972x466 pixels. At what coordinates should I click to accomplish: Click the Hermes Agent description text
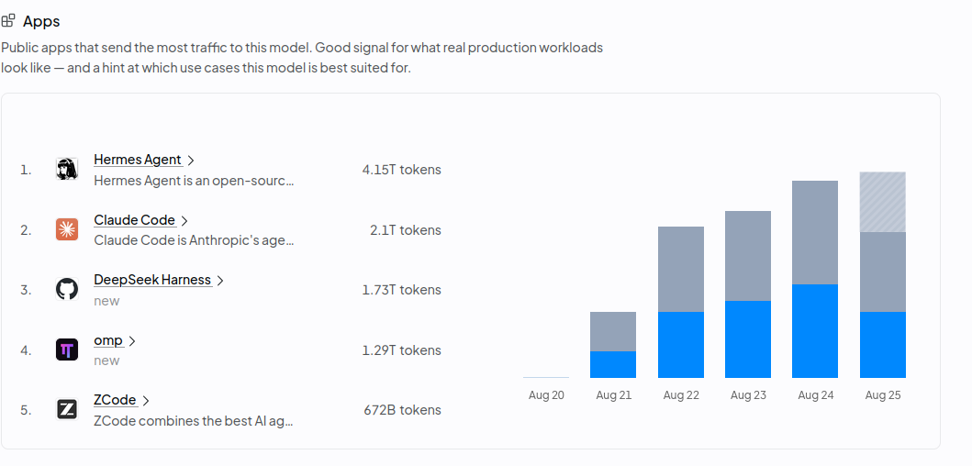tap(194, 181)
